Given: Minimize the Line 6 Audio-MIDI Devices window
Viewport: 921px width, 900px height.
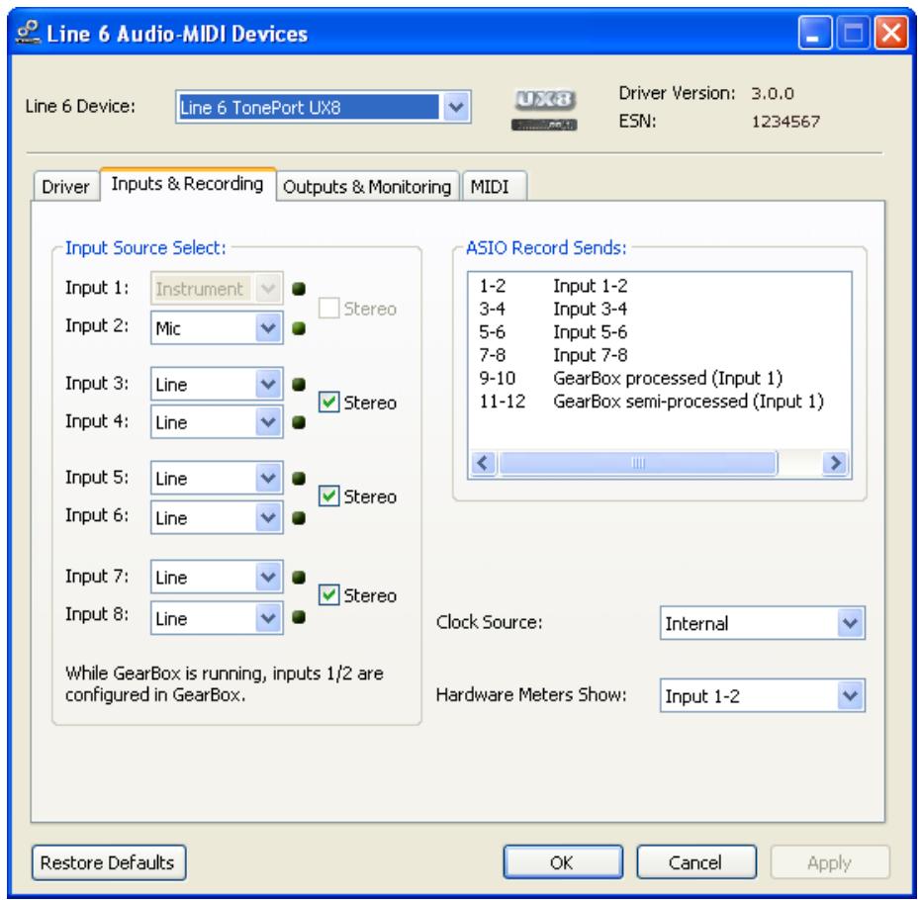Looking at the screenshot, I should click(x=815, y=33).
